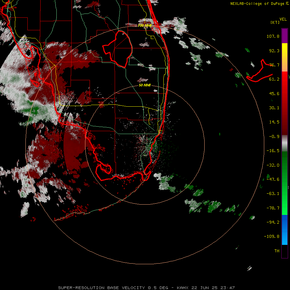The height and width of the screenshot is (290, 290).
Task: Click the -16.5 velocity scale value
Action: tap(273, 151)
